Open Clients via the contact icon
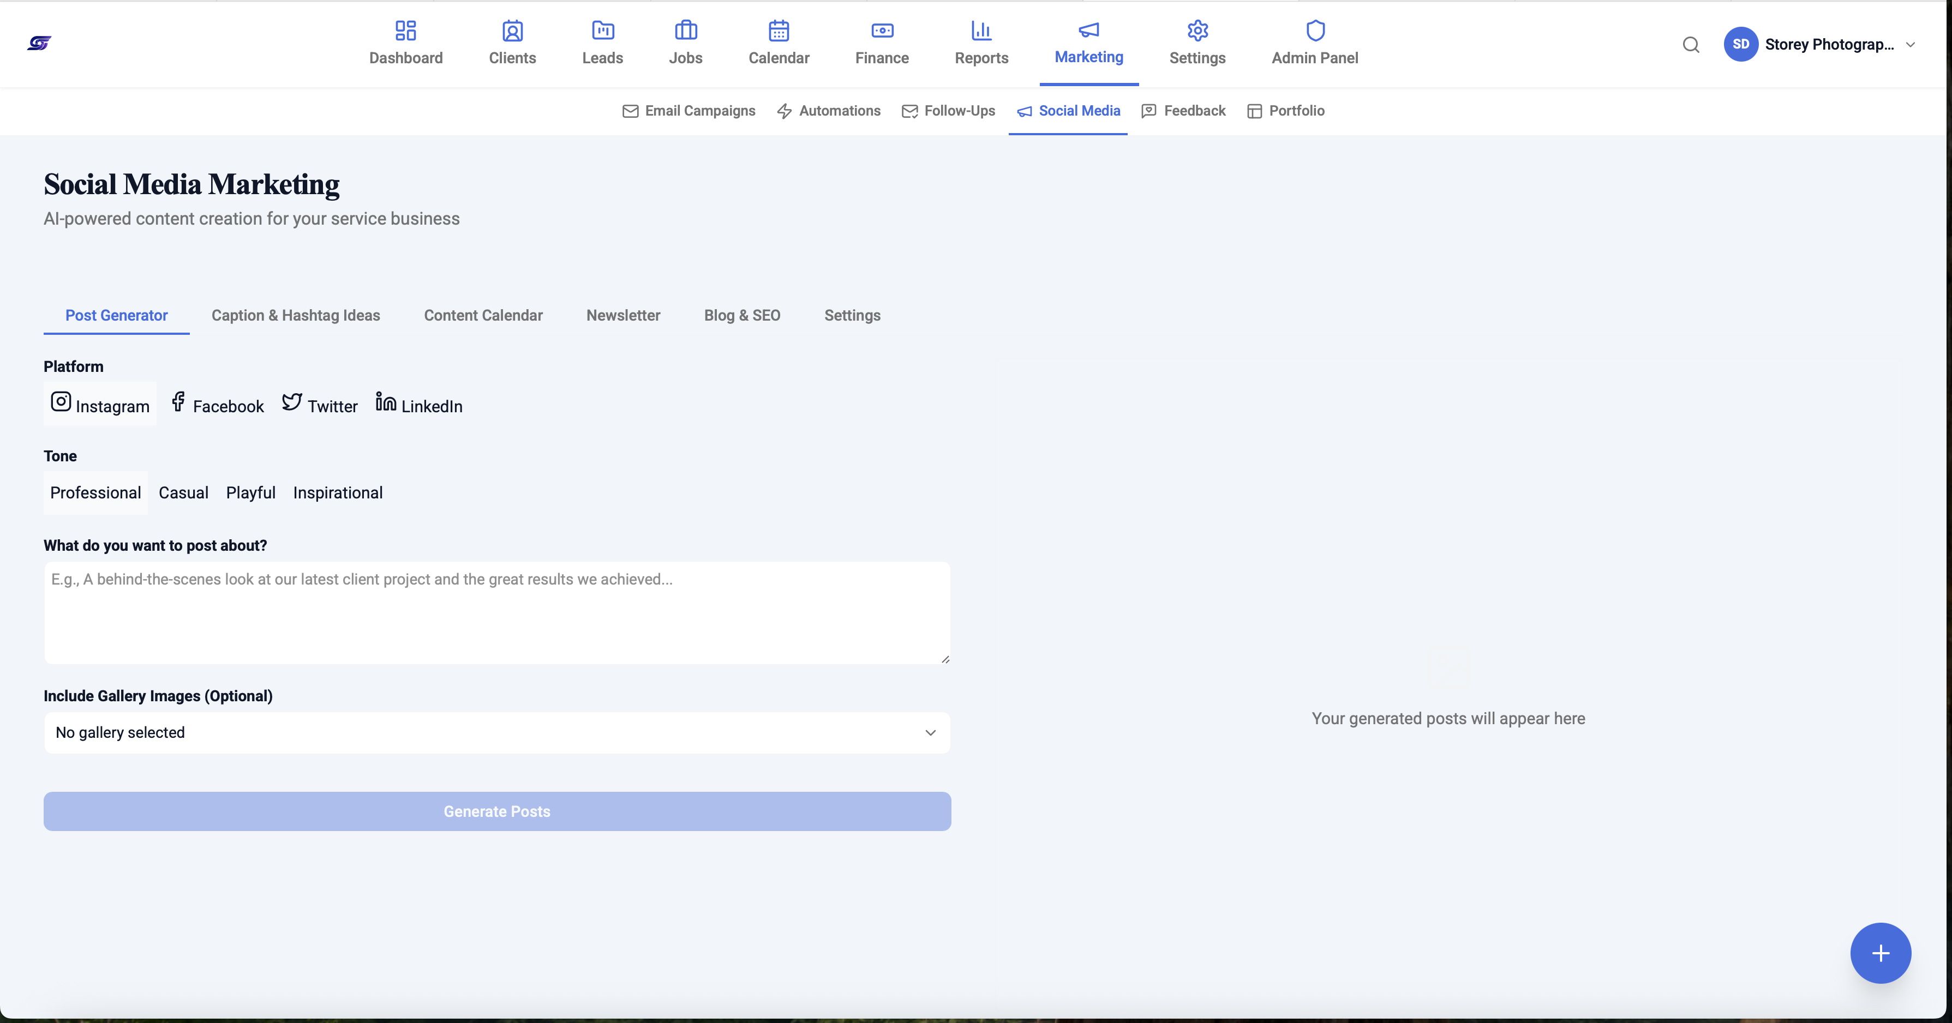Image resolution: width=1952 pixels, height=1023 pixels. coord(512,31)
